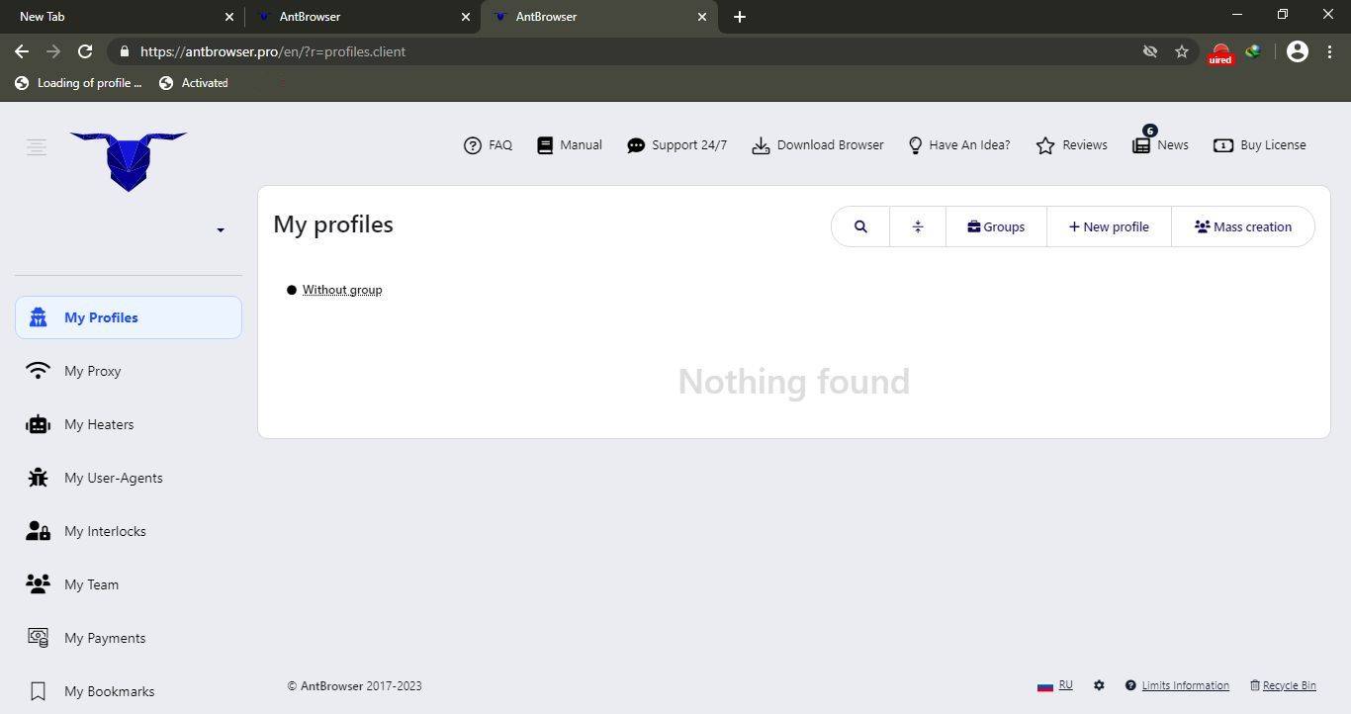Open browser three-dot menu
The image size is (1351, 714).
pos(1329,51)
